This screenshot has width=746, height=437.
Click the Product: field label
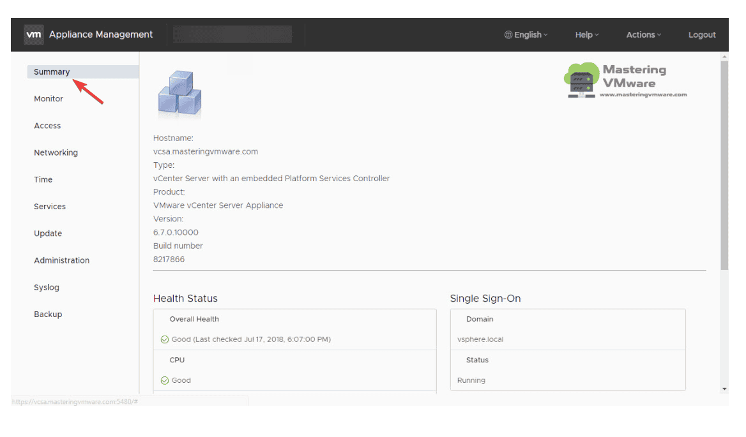tap(169, 192)
